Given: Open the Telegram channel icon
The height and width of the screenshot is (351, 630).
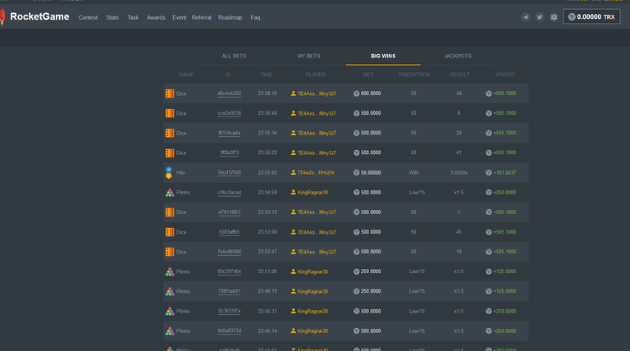Looking at the screenshot, I should pos(526,17).
